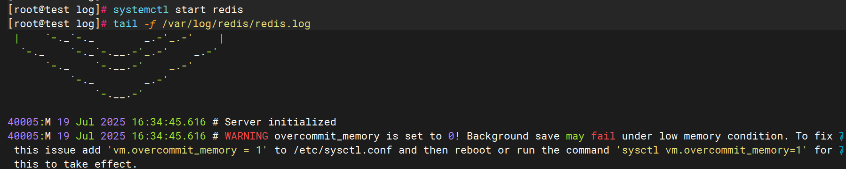Click the [root@test log] prompt before systemctl

54,10
